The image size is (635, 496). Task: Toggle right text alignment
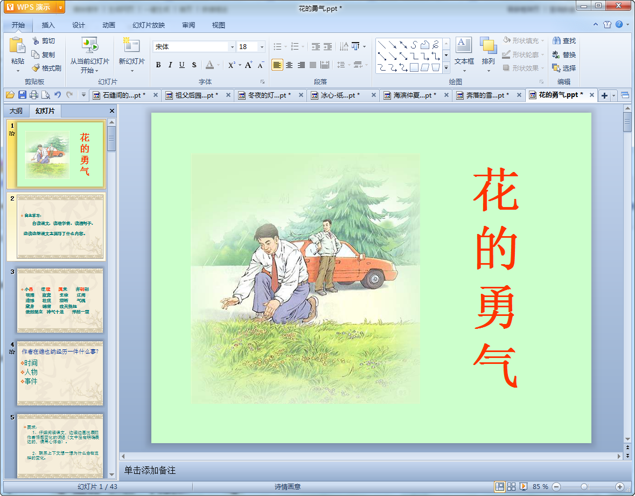(301, 65)
